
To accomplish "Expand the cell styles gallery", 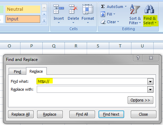I will click(44, 21).
